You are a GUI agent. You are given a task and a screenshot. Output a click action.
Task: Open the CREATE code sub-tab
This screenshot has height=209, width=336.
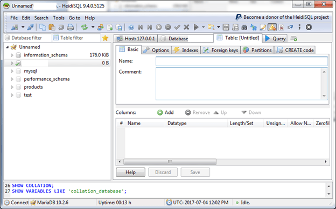[x=295, y=50]
